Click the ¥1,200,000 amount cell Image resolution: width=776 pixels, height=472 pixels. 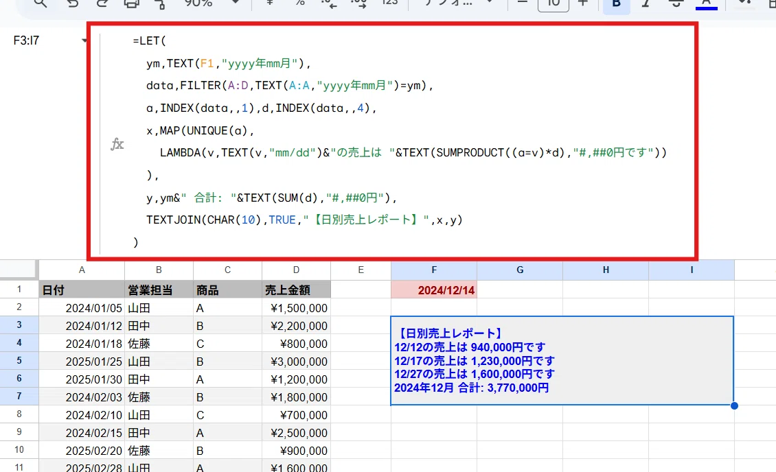(x=296, y=379)
